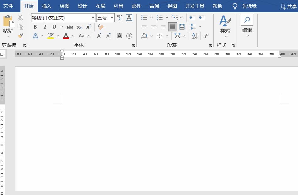The width and height of the screenshot is (298, 195).
Task: Activate the Format Painter
Action: [x=21, y=36]
